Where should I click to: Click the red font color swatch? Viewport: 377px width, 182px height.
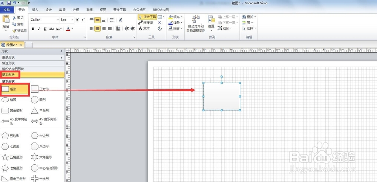pyautogui.click(x=68, y=29)
